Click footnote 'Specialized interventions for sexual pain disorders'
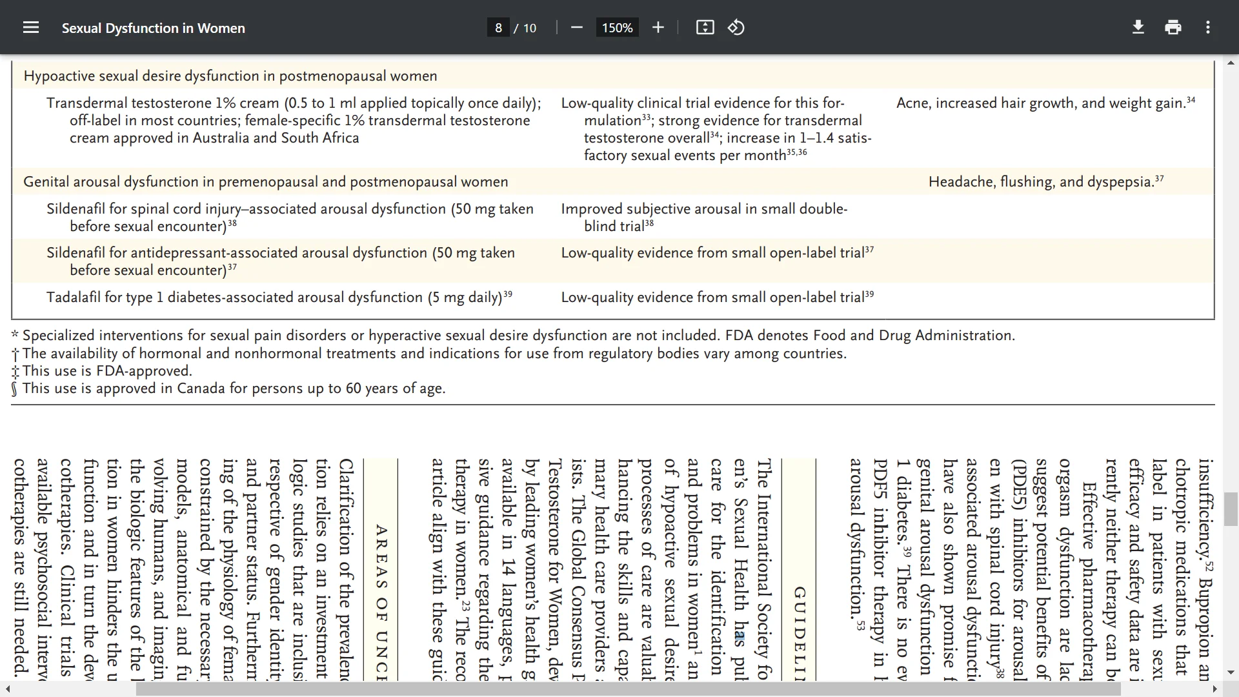Screen dimensions: 1239x697 click(x=513, y=336)
